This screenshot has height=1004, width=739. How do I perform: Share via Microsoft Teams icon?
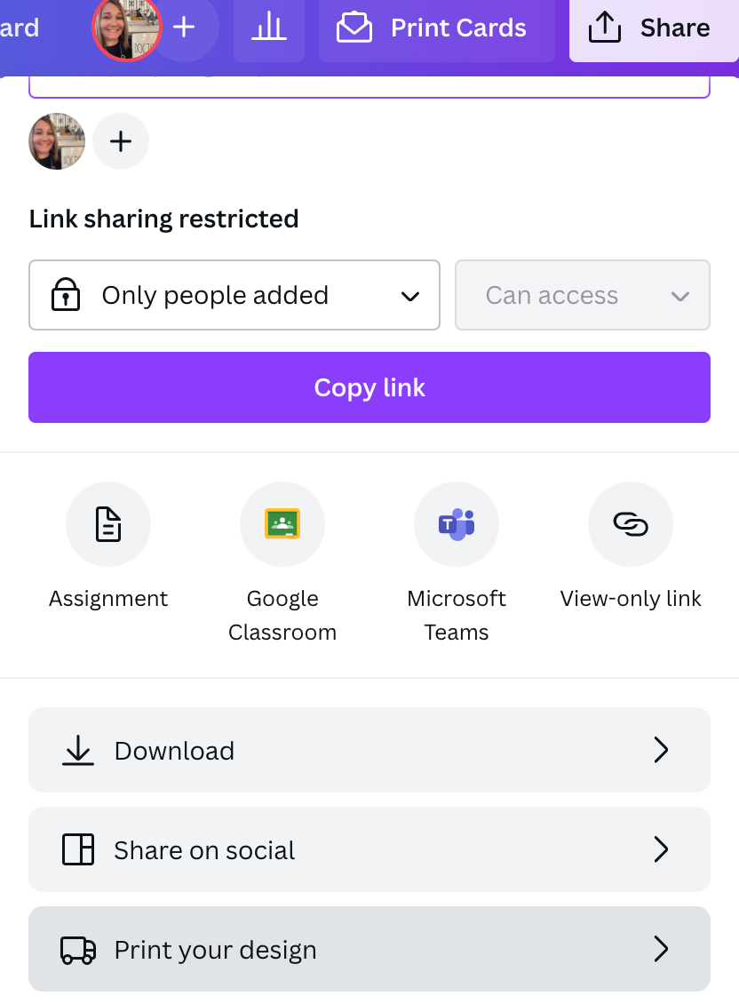pos(457,524)
